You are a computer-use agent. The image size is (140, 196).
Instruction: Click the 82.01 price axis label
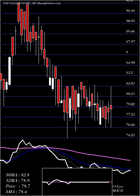coord(130,83)
